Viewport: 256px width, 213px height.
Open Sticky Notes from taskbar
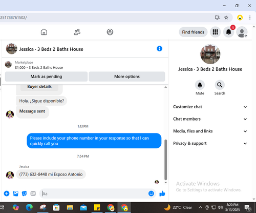97,207
